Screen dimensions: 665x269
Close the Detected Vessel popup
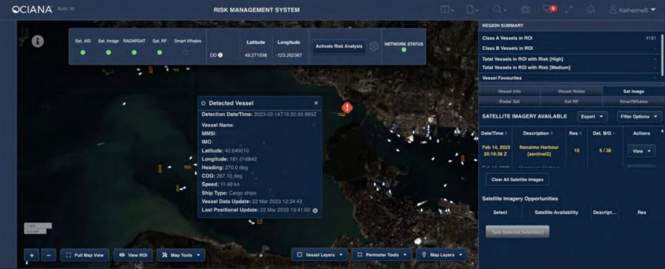[316, 103]
